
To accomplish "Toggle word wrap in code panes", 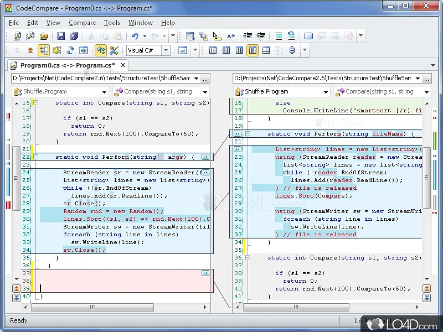I will tap(291, 50).
